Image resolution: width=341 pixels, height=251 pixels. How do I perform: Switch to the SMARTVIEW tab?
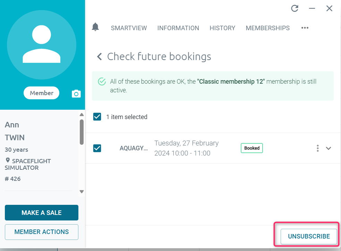pos(129,28)
